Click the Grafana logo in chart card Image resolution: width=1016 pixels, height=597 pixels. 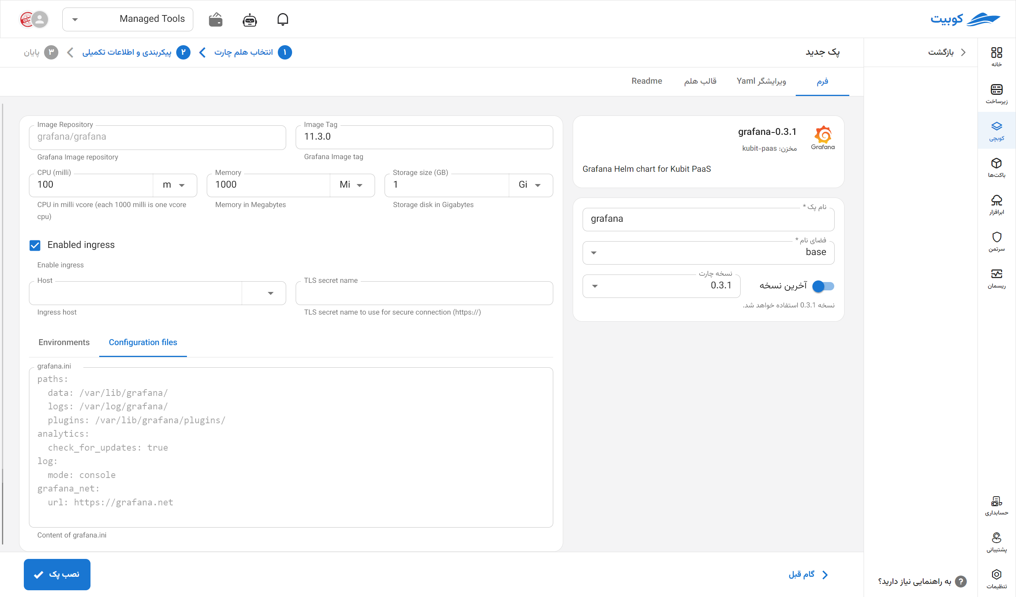(x=823, y=138)
